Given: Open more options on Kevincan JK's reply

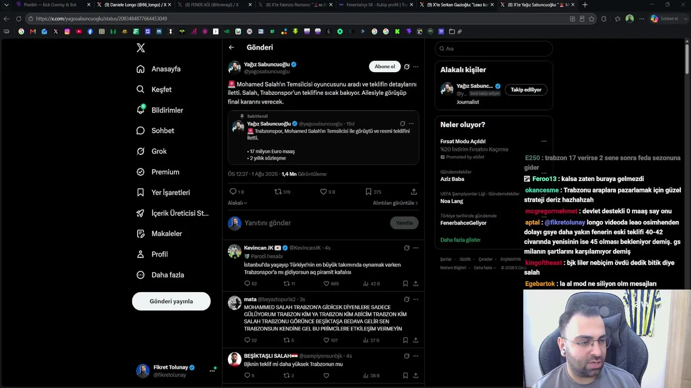Looking at the screenshot, I should [x=416, y=248].
